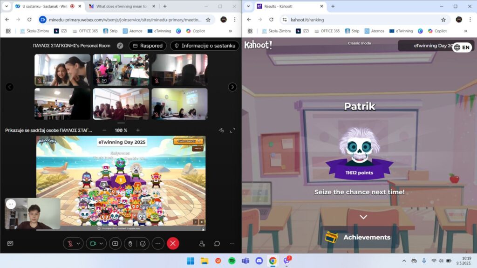477x268 pixels.
Task: Click the annotate icon above shared content
Action: click(221, 131)
